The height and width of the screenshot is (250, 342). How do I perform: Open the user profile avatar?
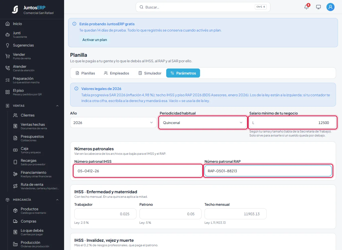[x=330, y=7]
